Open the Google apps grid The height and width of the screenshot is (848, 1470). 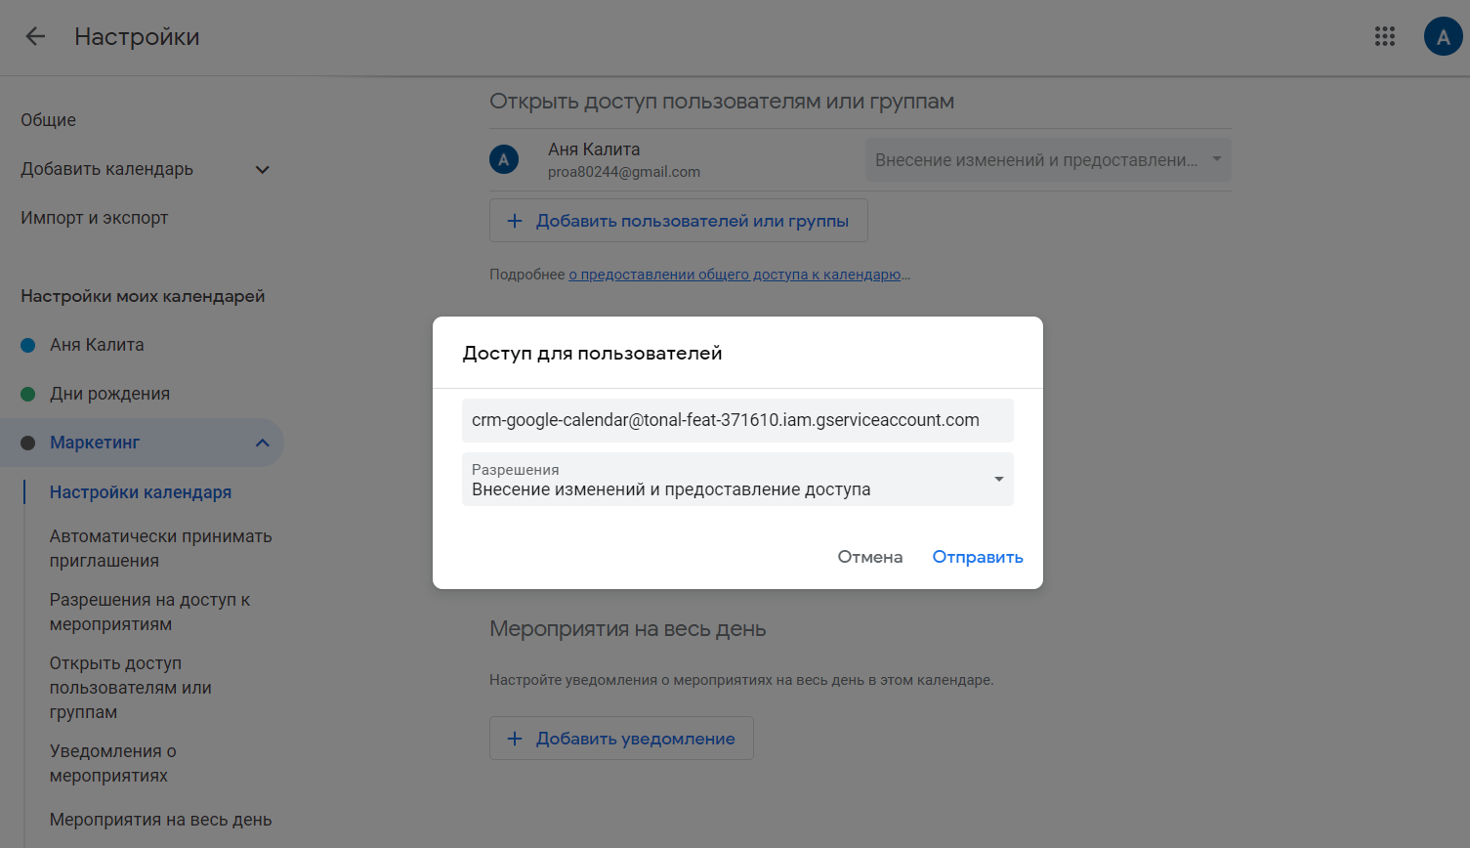tap(1384, 36)
